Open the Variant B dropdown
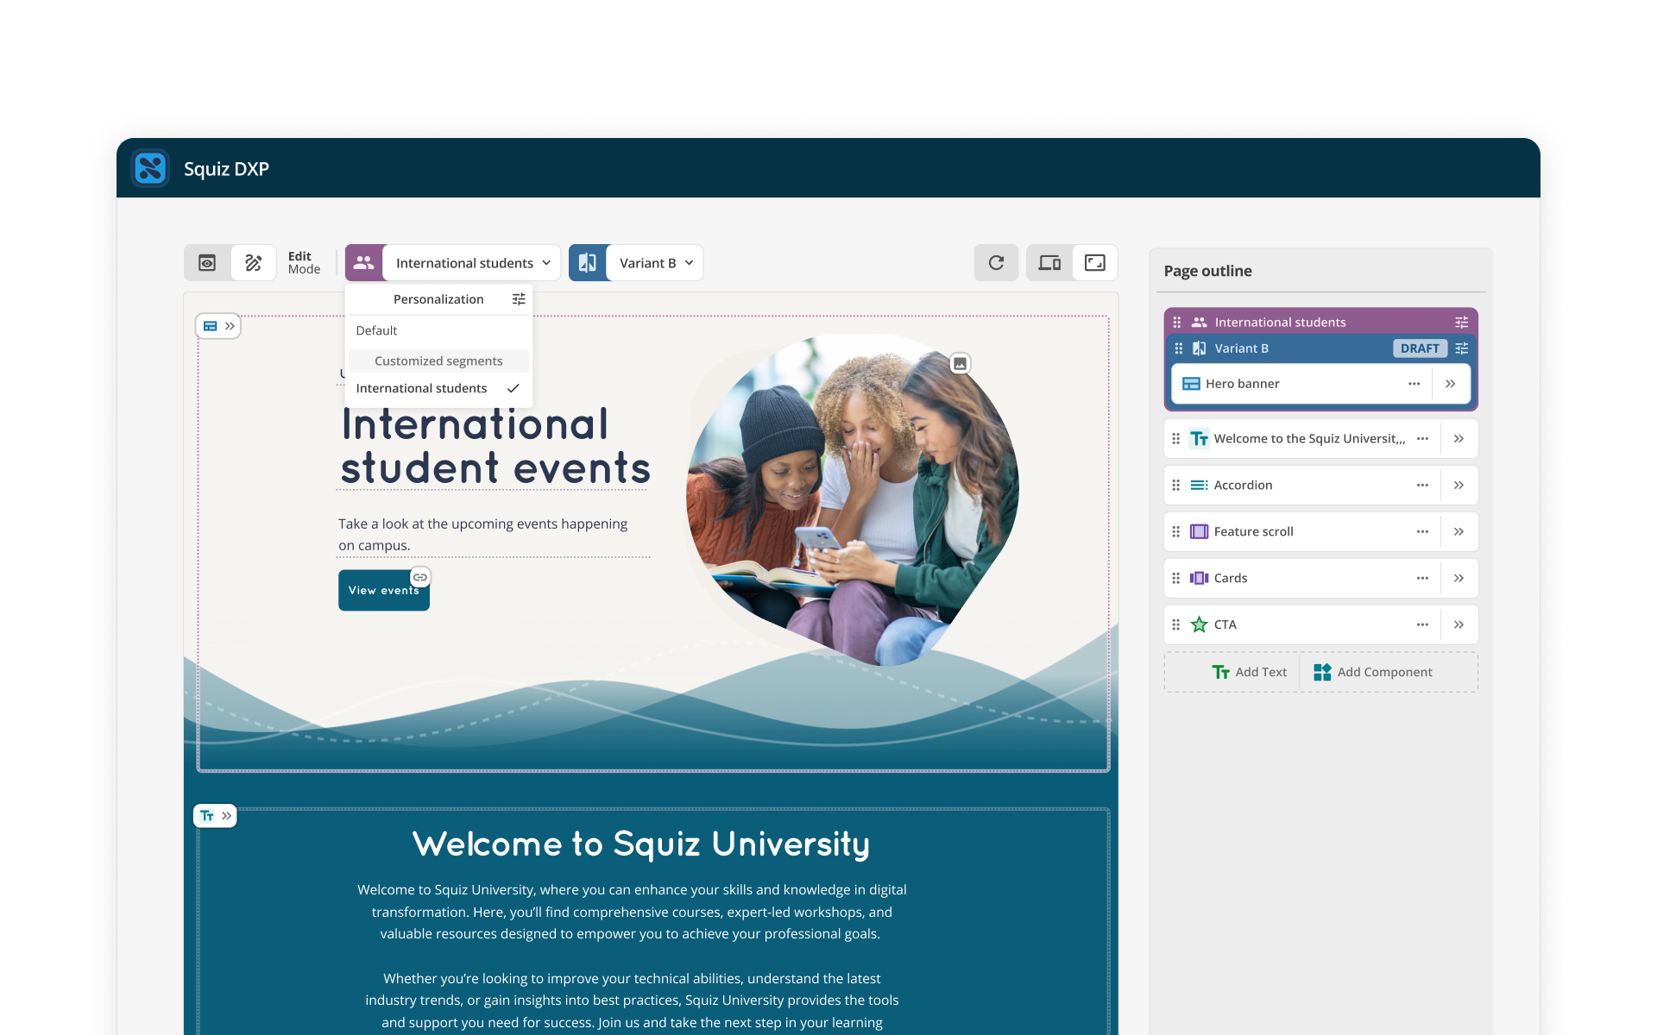The height and width of the screenshot is (1035, 1657). 655,263
